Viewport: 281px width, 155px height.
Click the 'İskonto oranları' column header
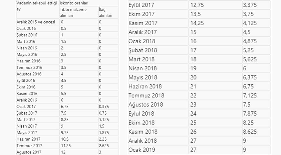[74, 3]
